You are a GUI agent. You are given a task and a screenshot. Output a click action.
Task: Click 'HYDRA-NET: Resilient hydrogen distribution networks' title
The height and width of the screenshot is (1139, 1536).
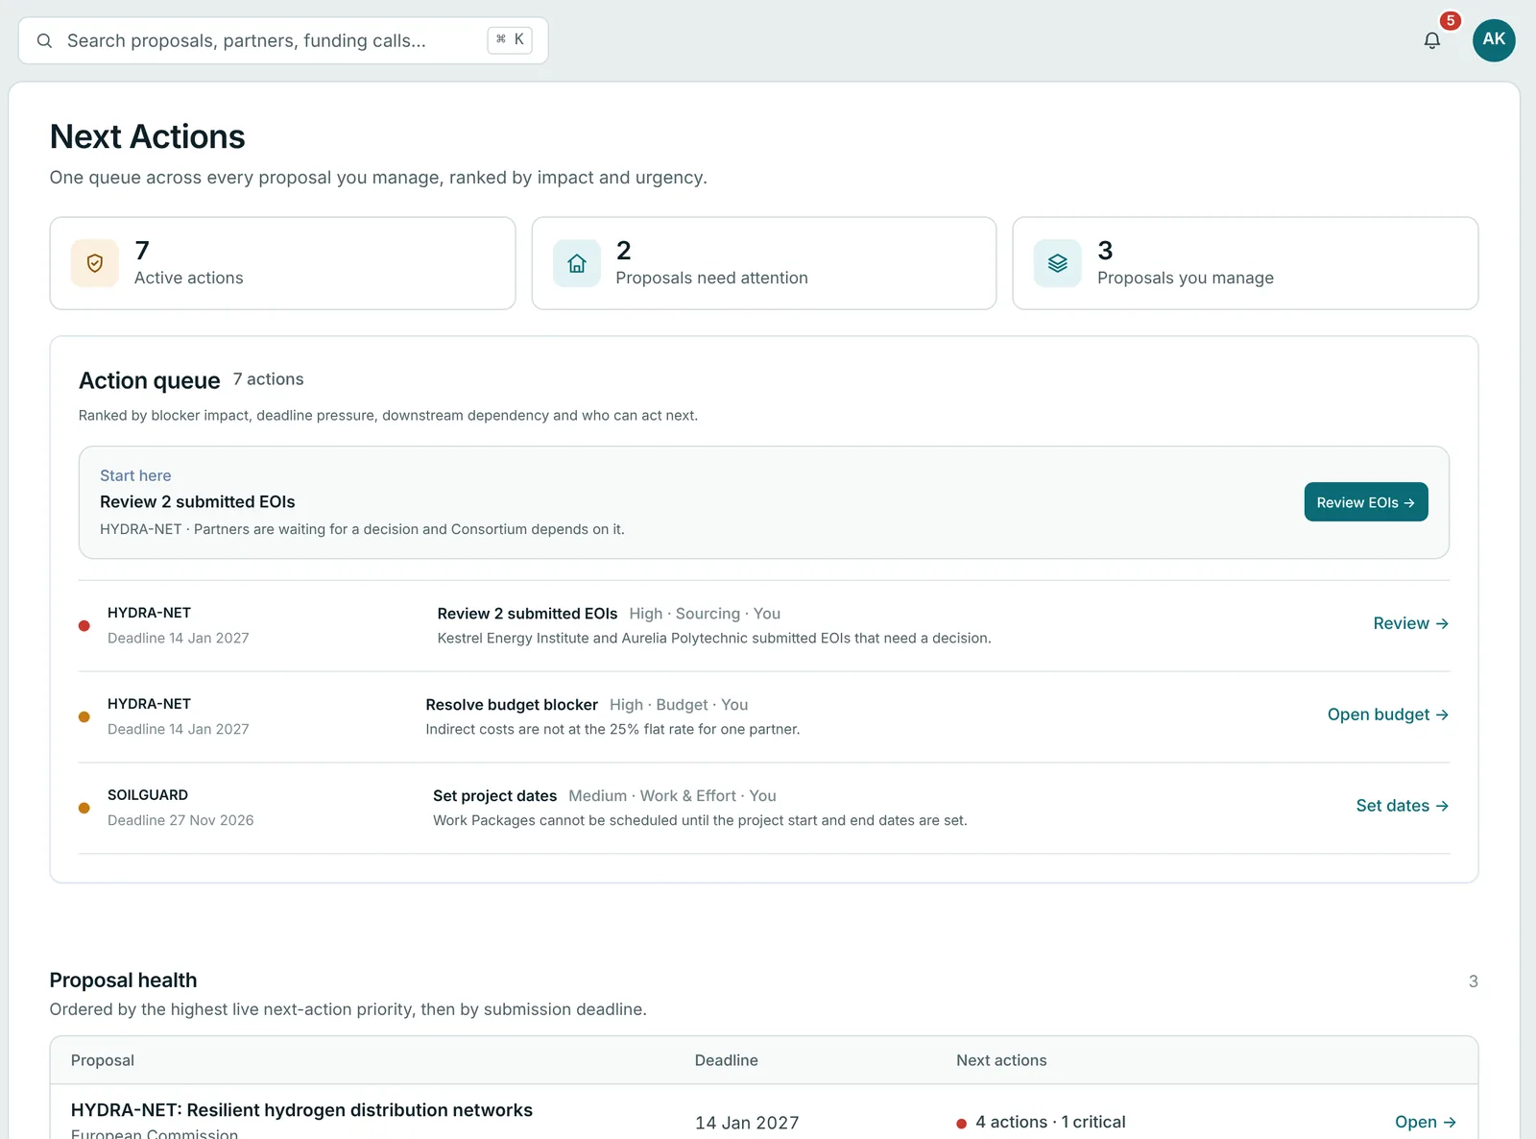301,1110
